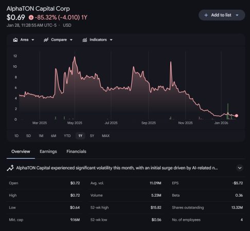Click the Avg. vol. value 11.09M
This screenshot has width=250, height=231.
(155, 183)
